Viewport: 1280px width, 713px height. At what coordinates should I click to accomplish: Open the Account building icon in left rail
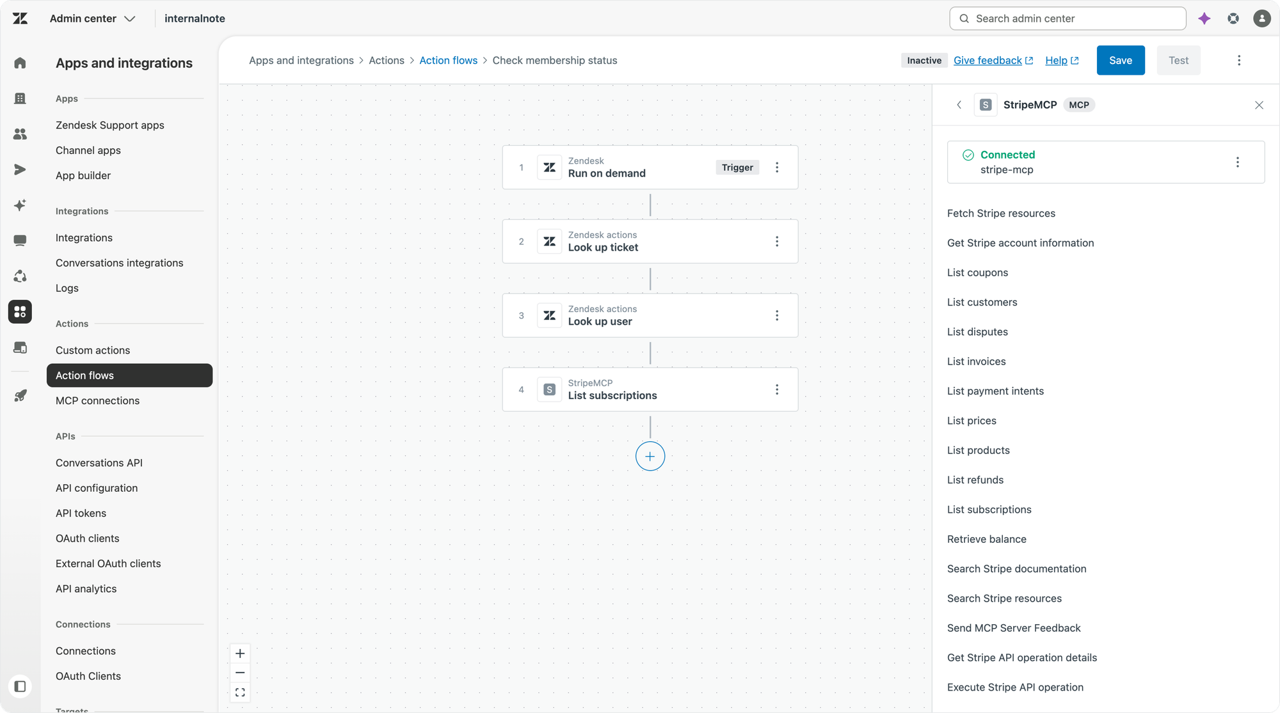pos(20,98)
